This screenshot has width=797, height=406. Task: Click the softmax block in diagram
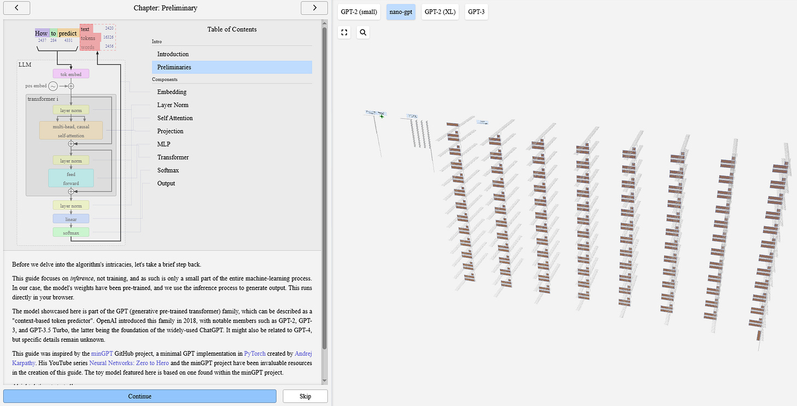point(71,232)
